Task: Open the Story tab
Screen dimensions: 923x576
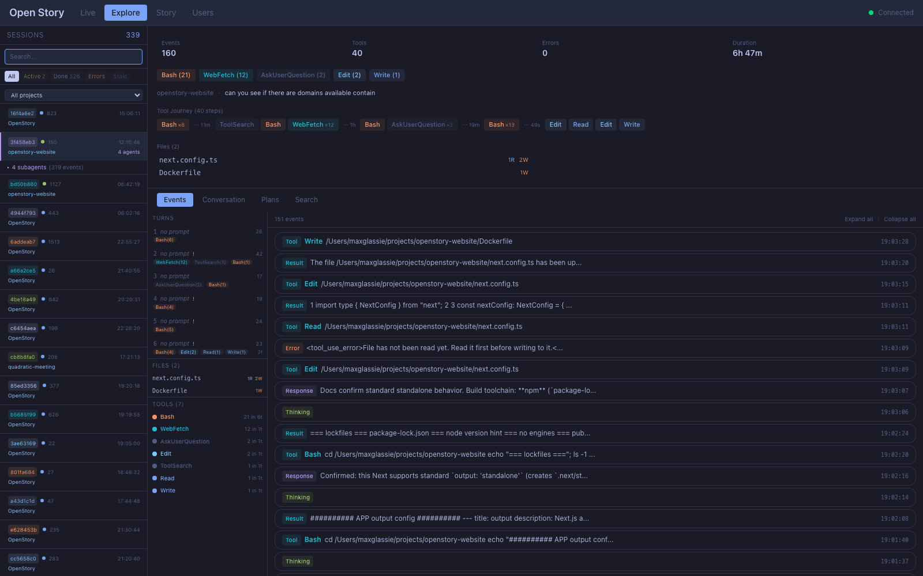Action: [x=166, y=13]
